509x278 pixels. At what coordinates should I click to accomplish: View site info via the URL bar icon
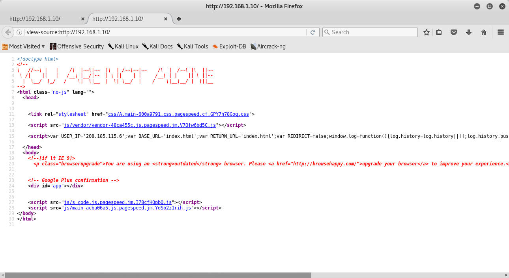coord(19,32)
